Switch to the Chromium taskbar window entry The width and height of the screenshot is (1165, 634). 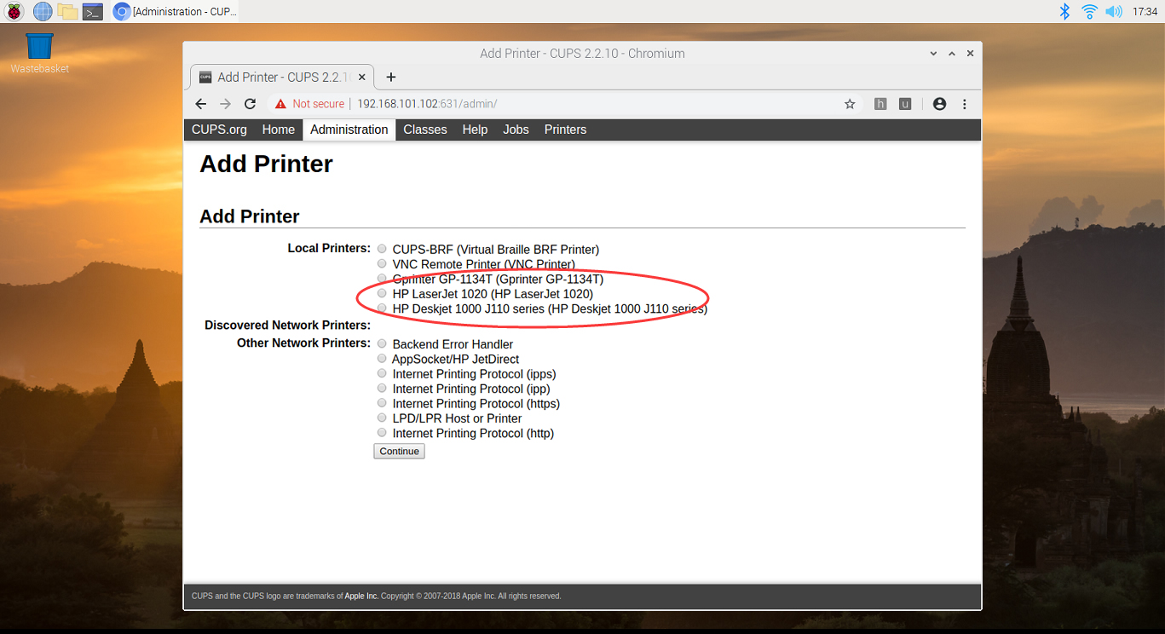click(176, 11)
